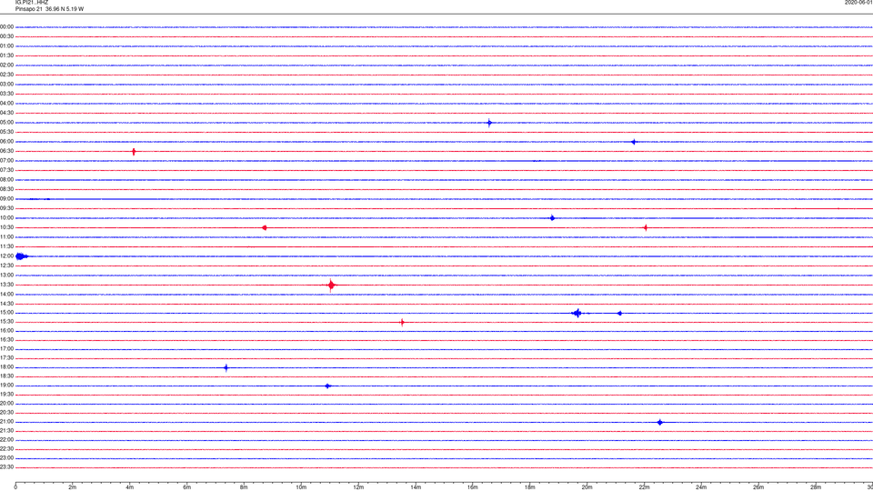Click the 08:30 time label

click(x=6, y=189)
